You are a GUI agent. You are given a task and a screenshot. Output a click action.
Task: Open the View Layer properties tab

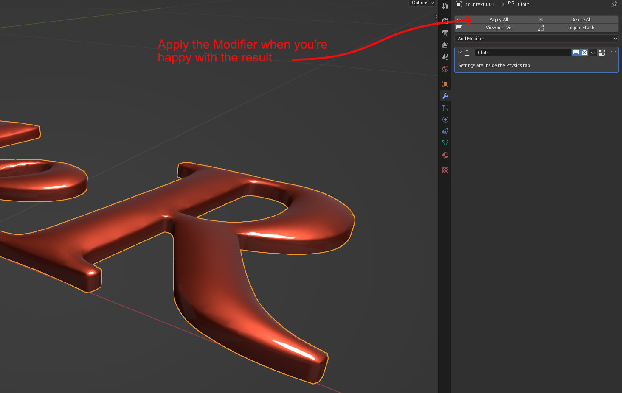point(445,45)
